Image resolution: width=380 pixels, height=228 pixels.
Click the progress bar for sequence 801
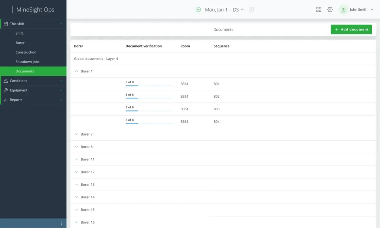pyautogui.click(x=149, y=86)
